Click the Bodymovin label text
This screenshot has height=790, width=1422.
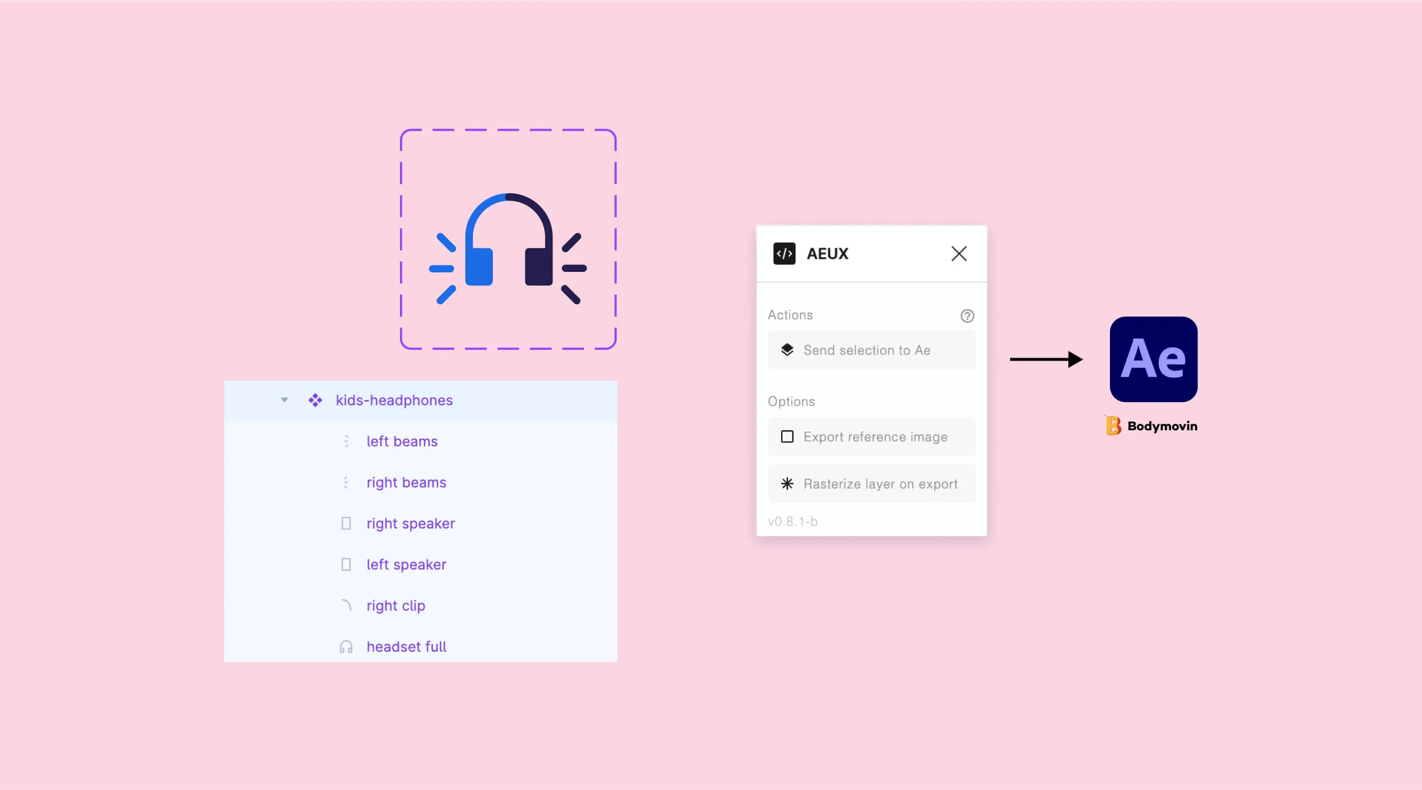pos(1162,426)
